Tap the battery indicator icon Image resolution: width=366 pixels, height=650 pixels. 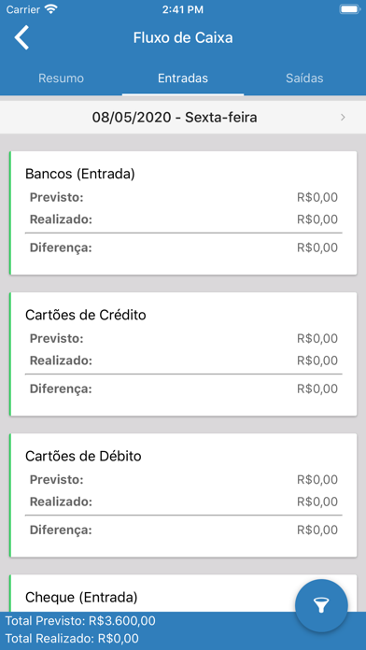[x=349, y=9]
